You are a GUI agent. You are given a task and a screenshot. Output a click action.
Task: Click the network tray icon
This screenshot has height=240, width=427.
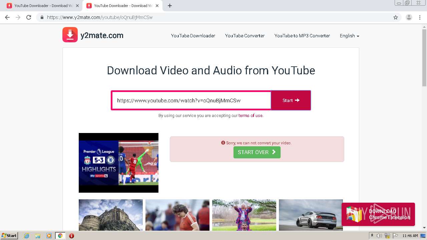[387, 236]
